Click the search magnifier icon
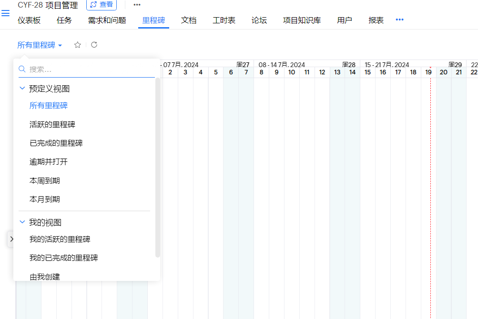Viewport: 478px width, 319px height. pyautogui.click(x=22, y=69)
